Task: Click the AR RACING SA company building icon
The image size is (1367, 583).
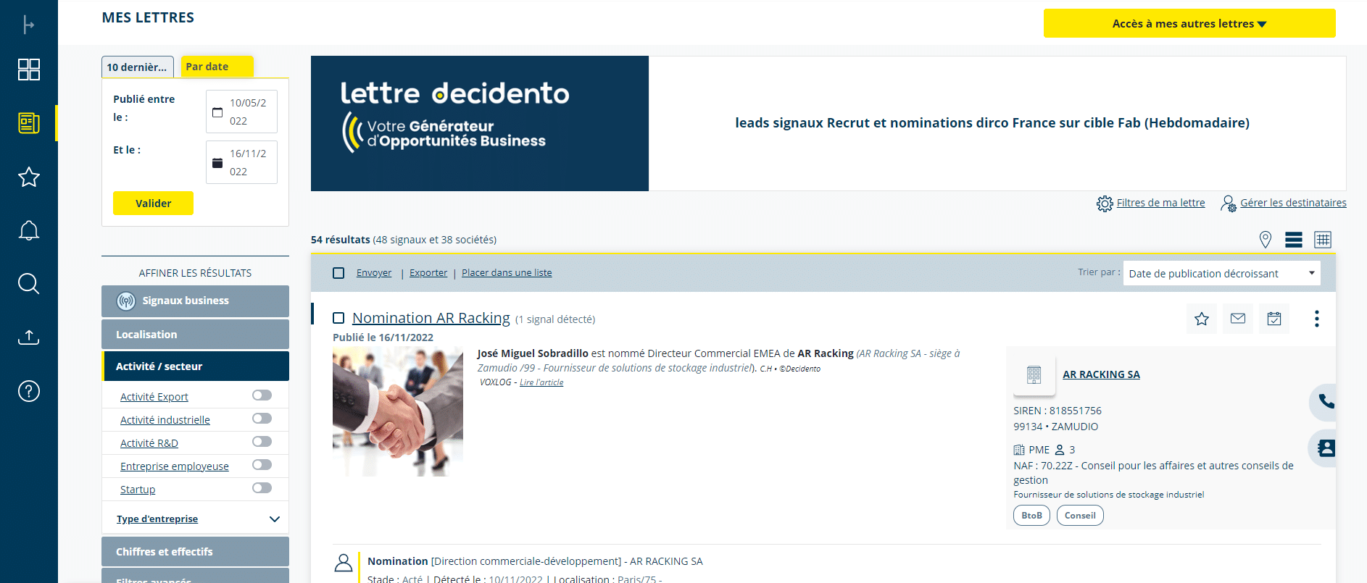Action: pos(1034,374)
